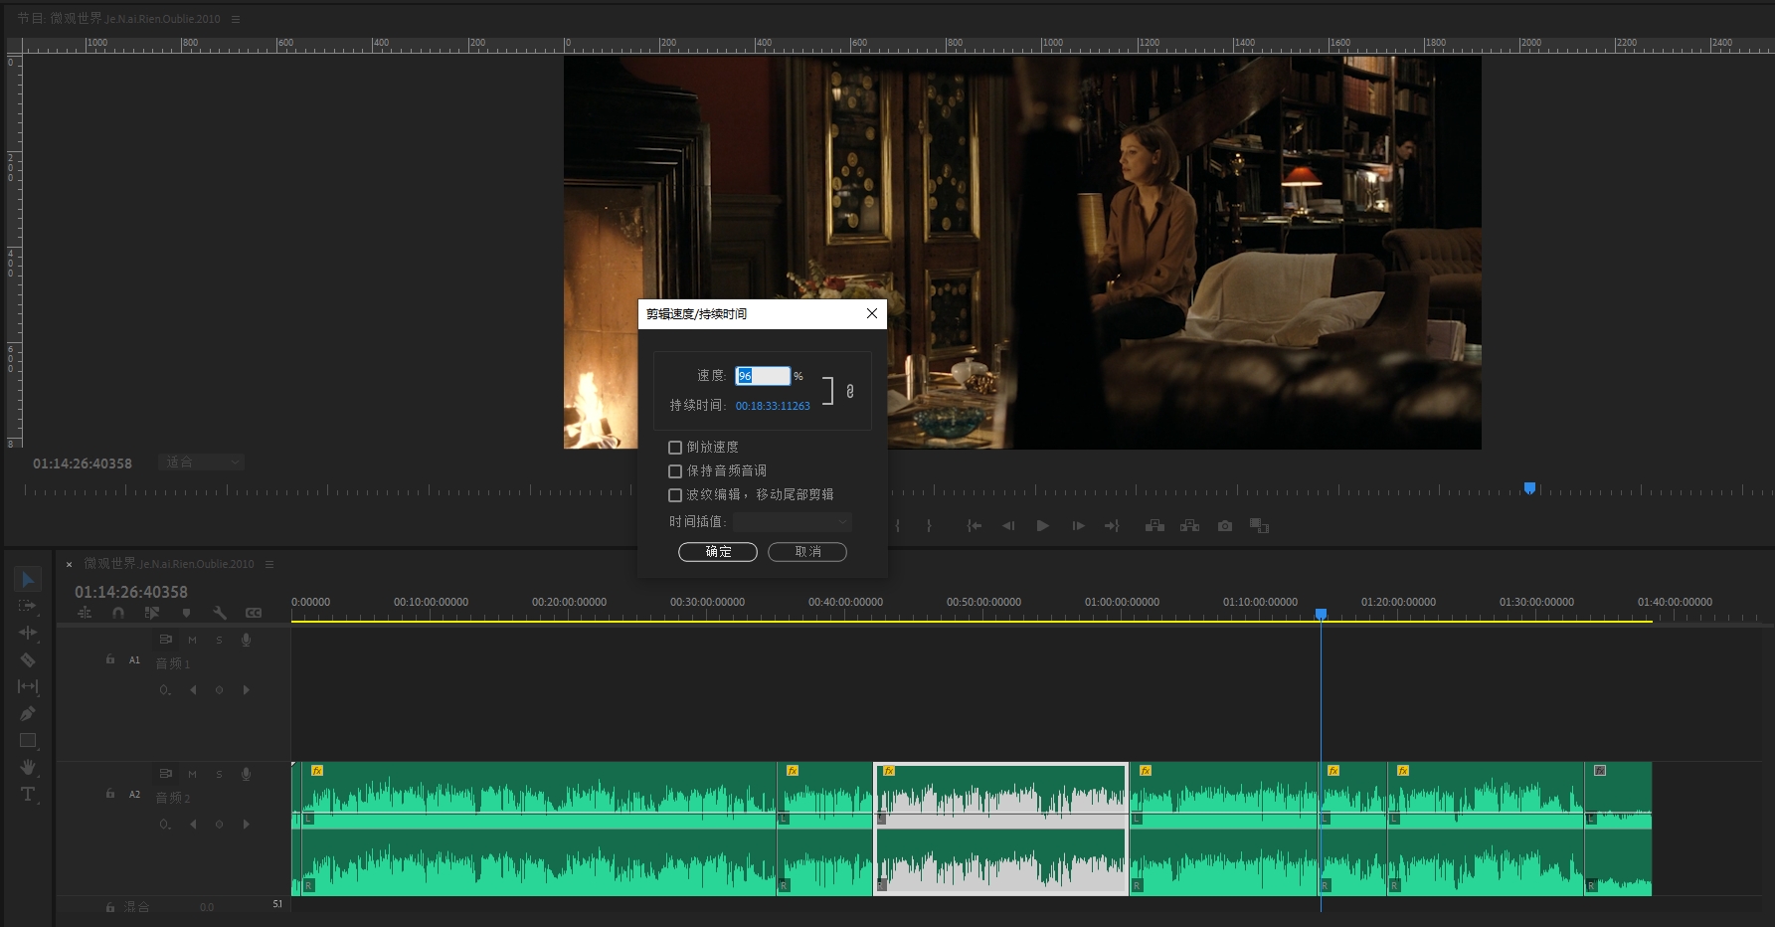Click the Track Select Forward tool

(x=28, y=606)
